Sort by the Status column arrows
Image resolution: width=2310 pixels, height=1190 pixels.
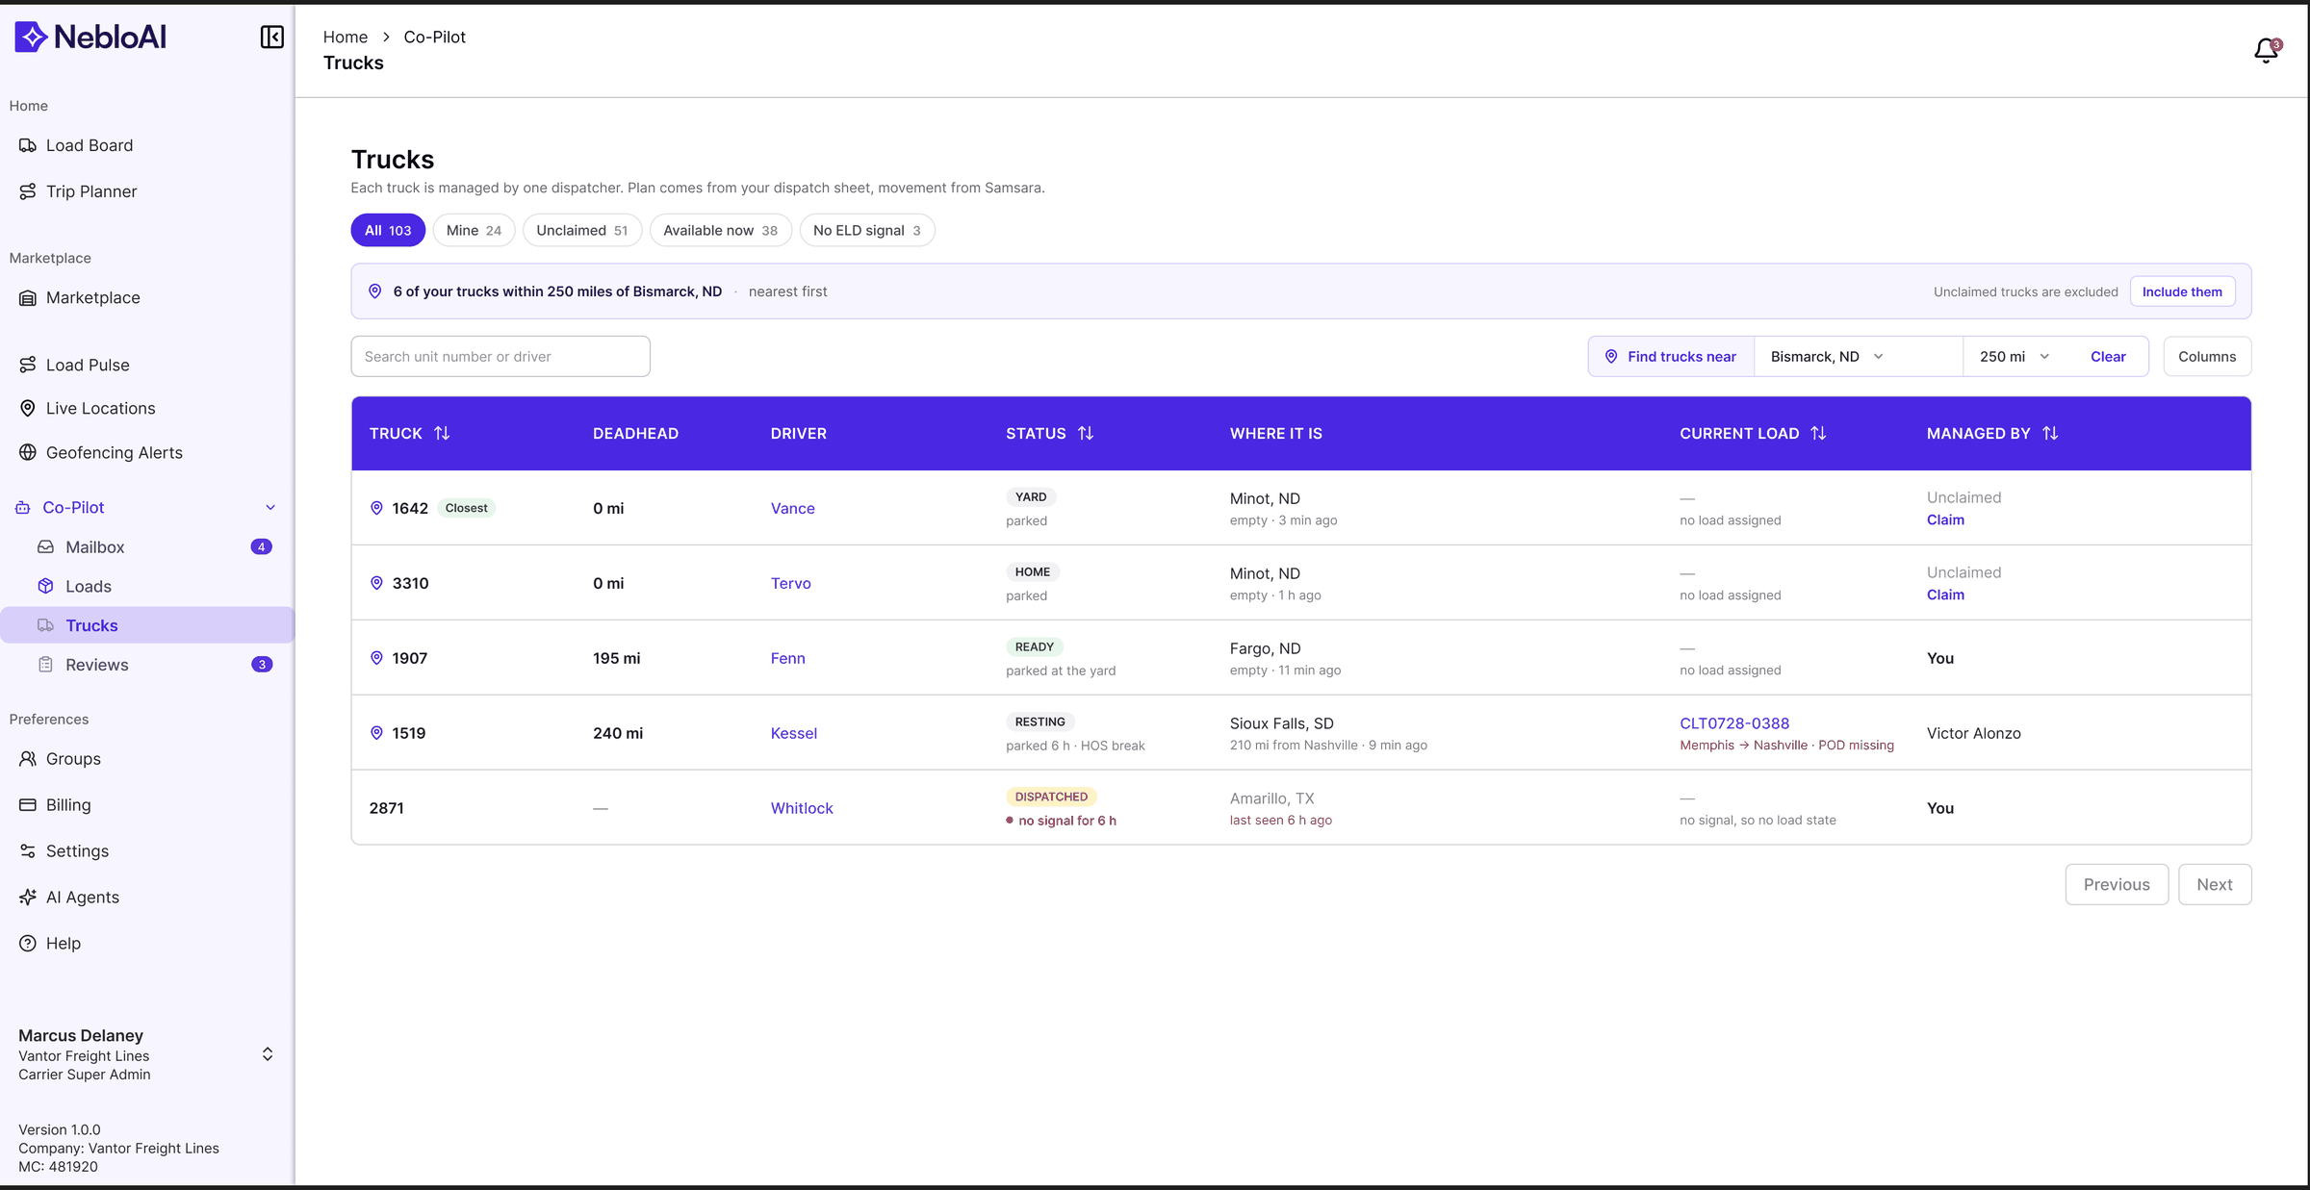click(x=1086, y=434)
